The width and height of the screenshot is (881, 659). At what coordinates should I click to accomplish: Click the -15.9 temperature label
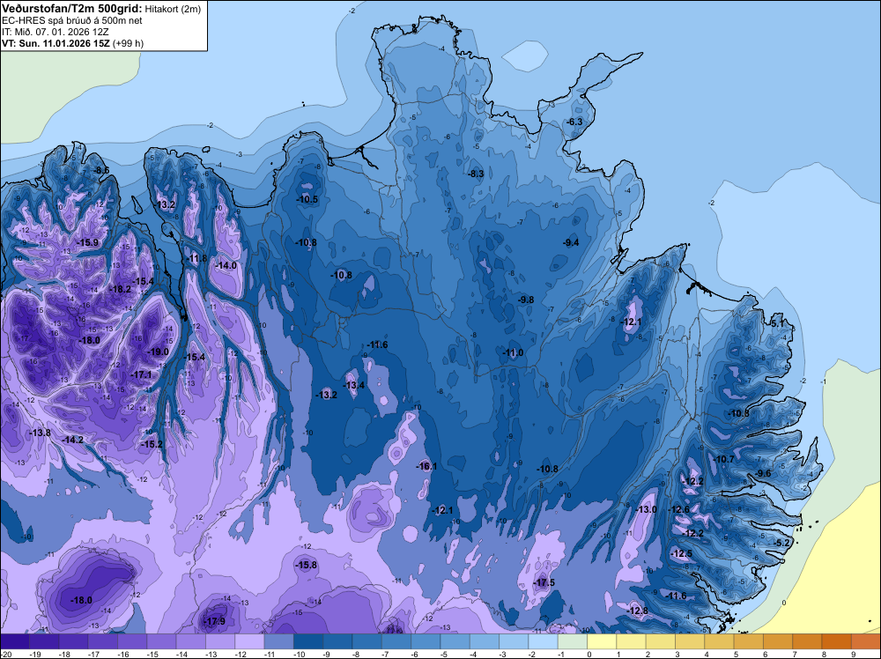pos(87,242)
